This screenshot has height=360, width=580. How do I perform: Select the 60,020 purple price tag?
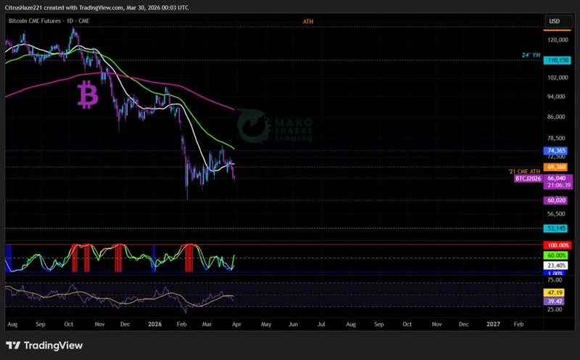click(556, 200)
